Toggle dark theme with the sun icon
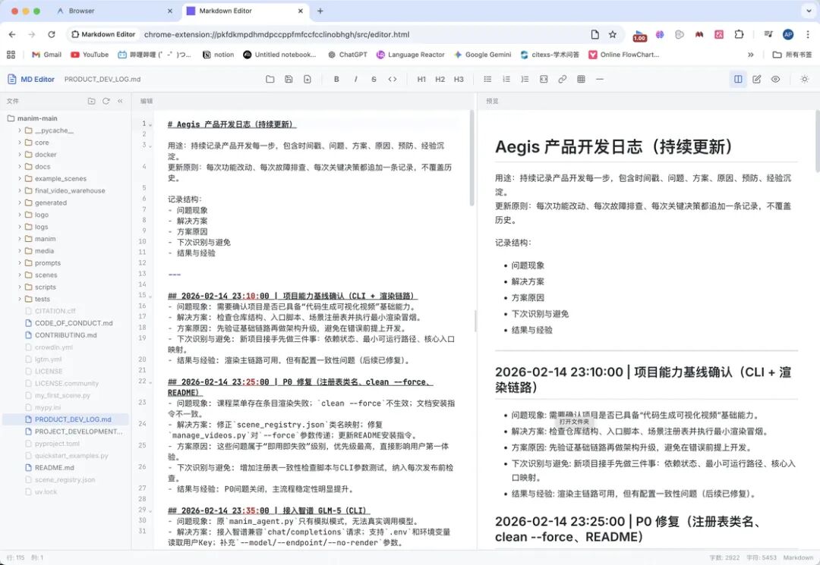The image size is (820, 565). [x=804, y=79]
